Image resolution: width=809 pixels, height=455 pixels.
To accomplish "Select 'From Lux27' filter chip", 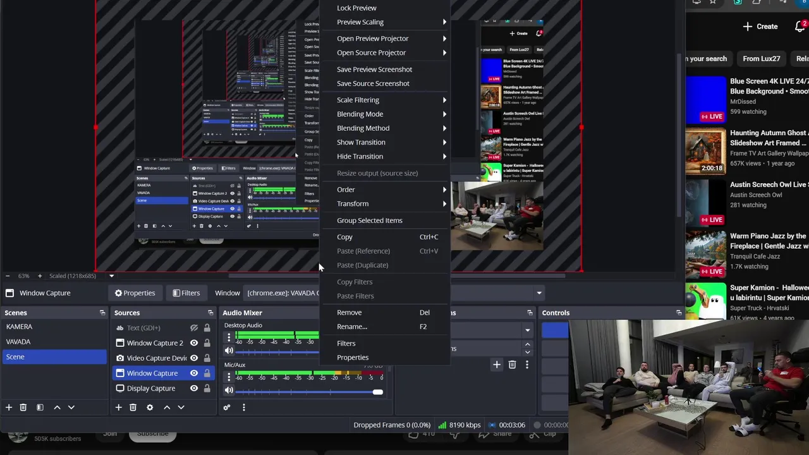I will [x=761, y=59].
